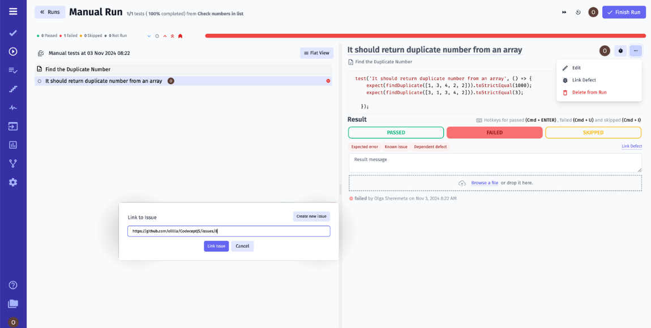Open the Branches icon in the sidebar

click(14, 163)
